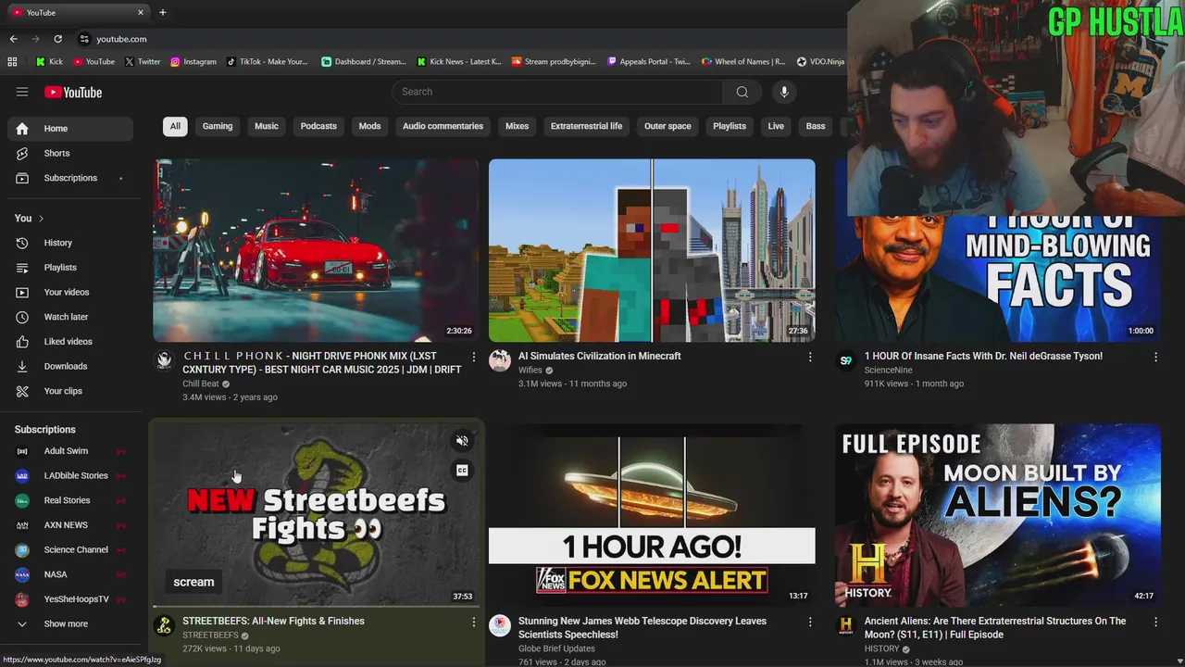Open the NASA subscription channel
The height and width of the screenshot is (667, 1185).
[x=70, y=574]
